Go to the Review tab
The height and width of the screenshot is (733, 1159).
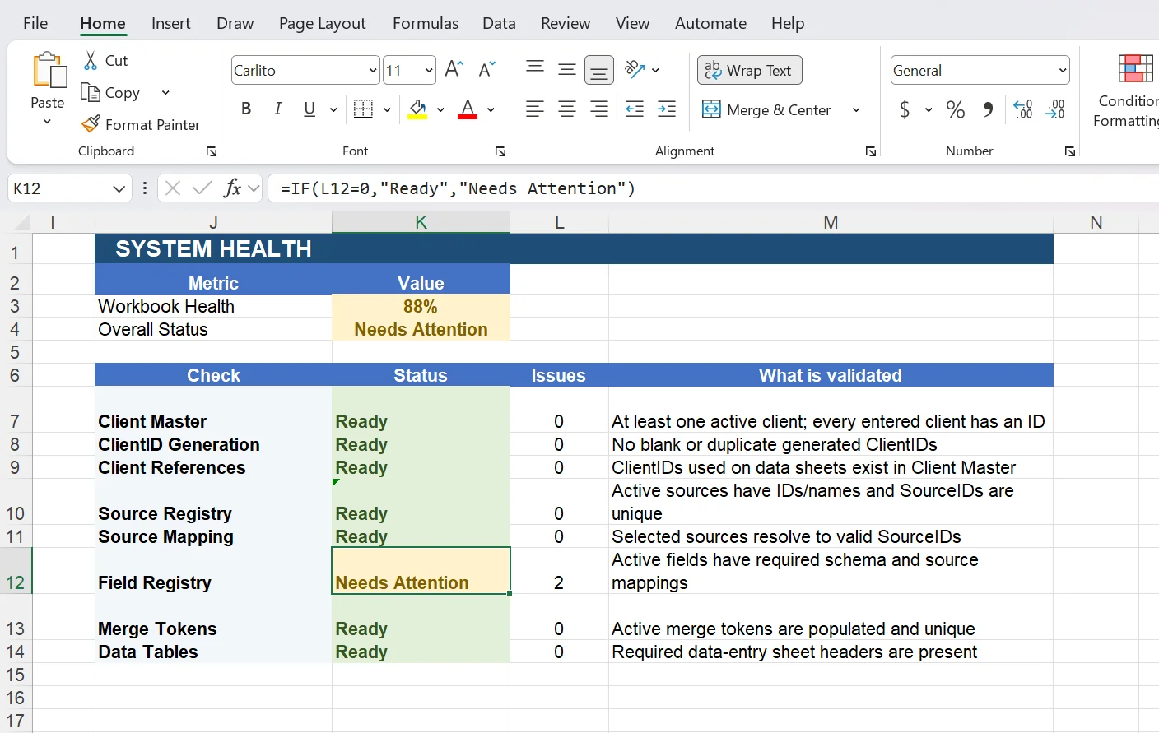566,23
